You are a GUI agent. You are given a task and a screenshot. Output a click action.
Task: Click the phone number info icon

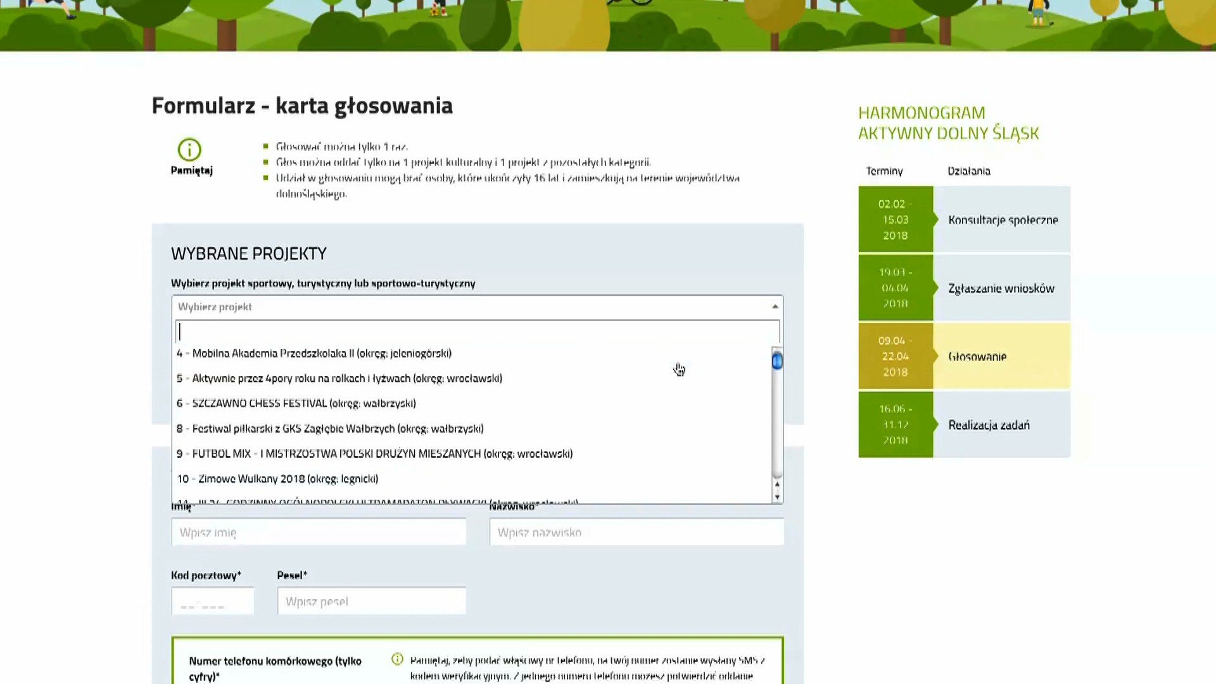pyautogui.click(x=397, y=659)
